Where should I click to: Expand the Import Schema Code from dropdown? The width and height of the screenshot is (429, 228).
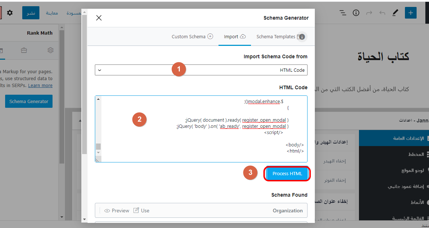click(x=201, y=70)
